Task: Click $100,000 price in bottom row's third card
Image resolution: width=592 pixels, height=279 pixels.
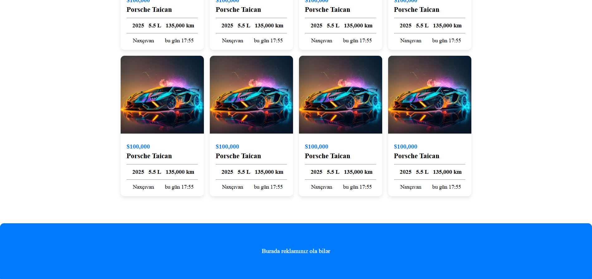Action: pyautogui.click(x=316, y=147)
